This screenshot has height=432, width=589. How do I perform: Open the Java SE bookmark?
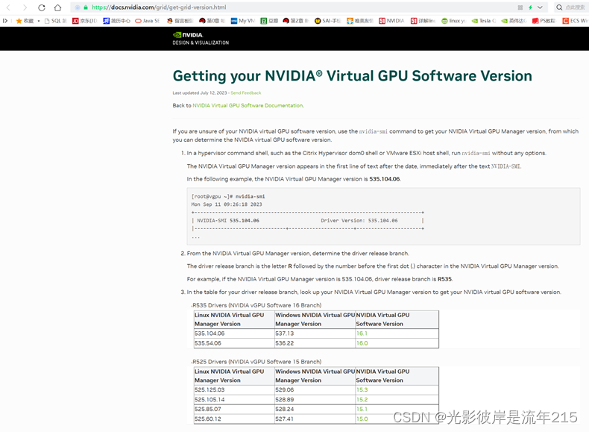(x=148, y=21)
